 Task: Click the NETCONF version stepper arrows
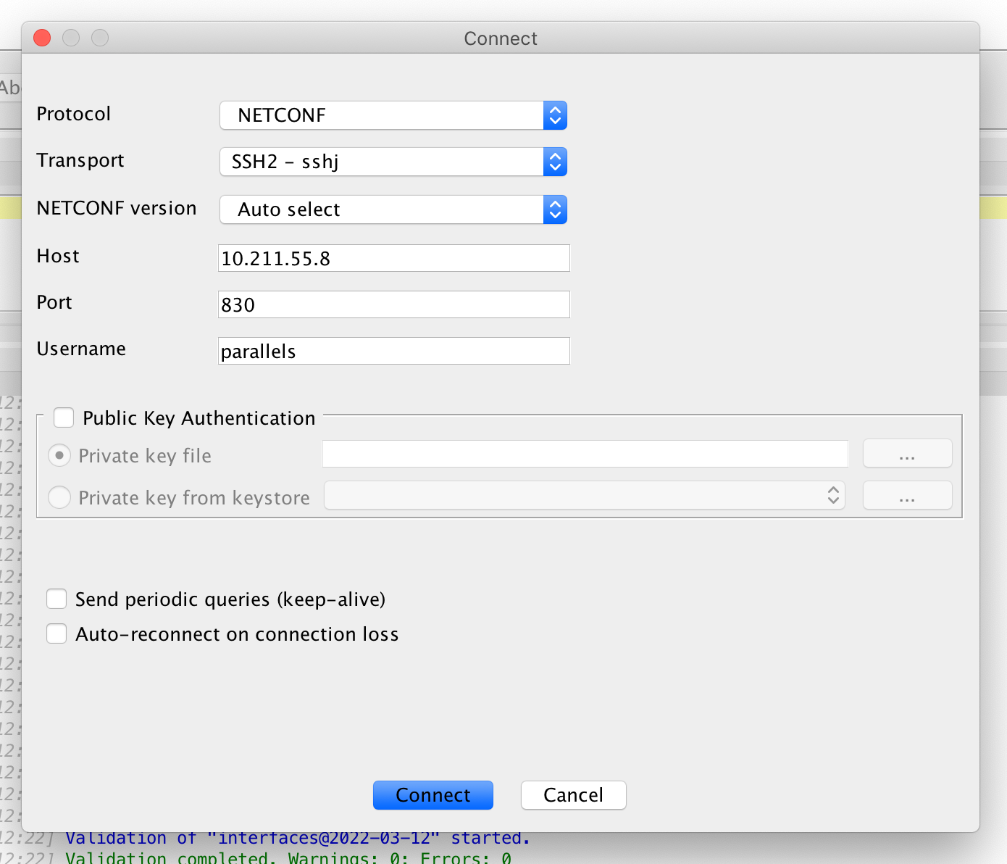coord(554,209)
